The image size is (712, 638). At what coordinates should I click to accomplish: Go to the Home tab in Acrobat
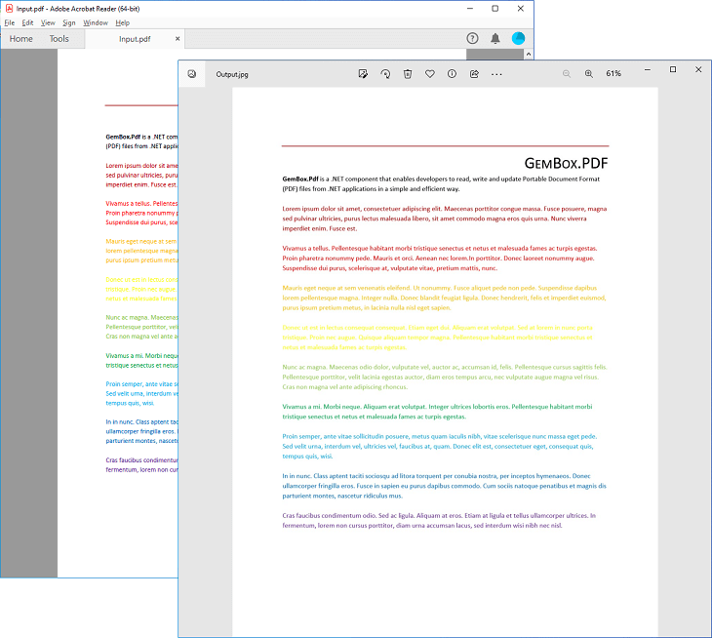point(21,39)
